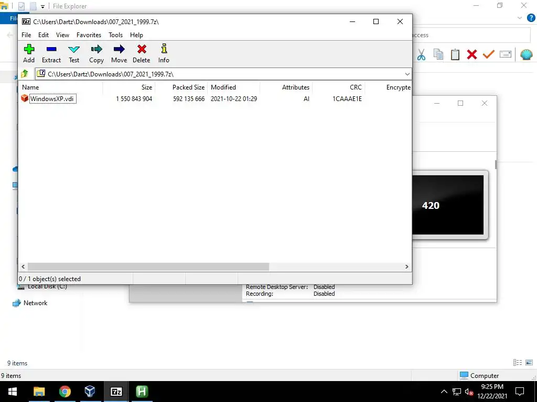Expand the 7-Zip address path dropdown
Screen dimensions: 537x402
tap(407, 74)
